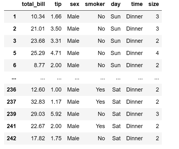Click the time column header
Screen dimensions: 179x149
tap(137, 4)
